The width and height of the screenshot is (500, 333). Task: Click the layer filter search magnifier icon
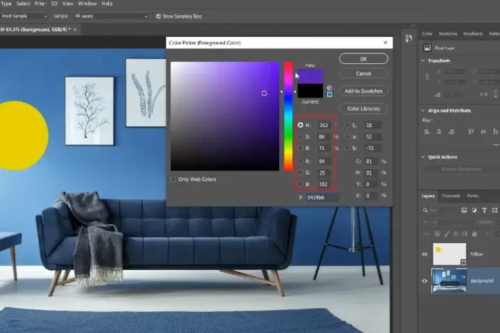coord(426,210)
